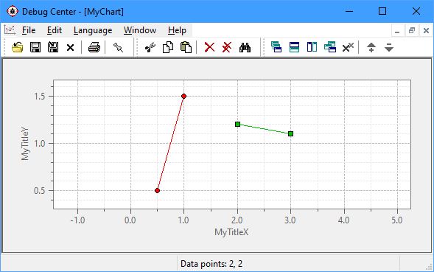Close all windows with the double X icon
This screenshot has width=434, height=272.
[348, 47]
